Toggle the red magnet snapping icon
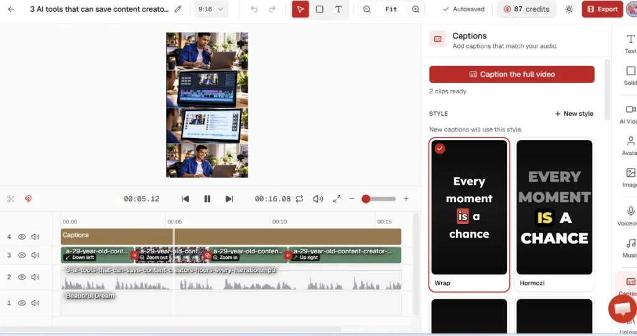 point(28,198)
